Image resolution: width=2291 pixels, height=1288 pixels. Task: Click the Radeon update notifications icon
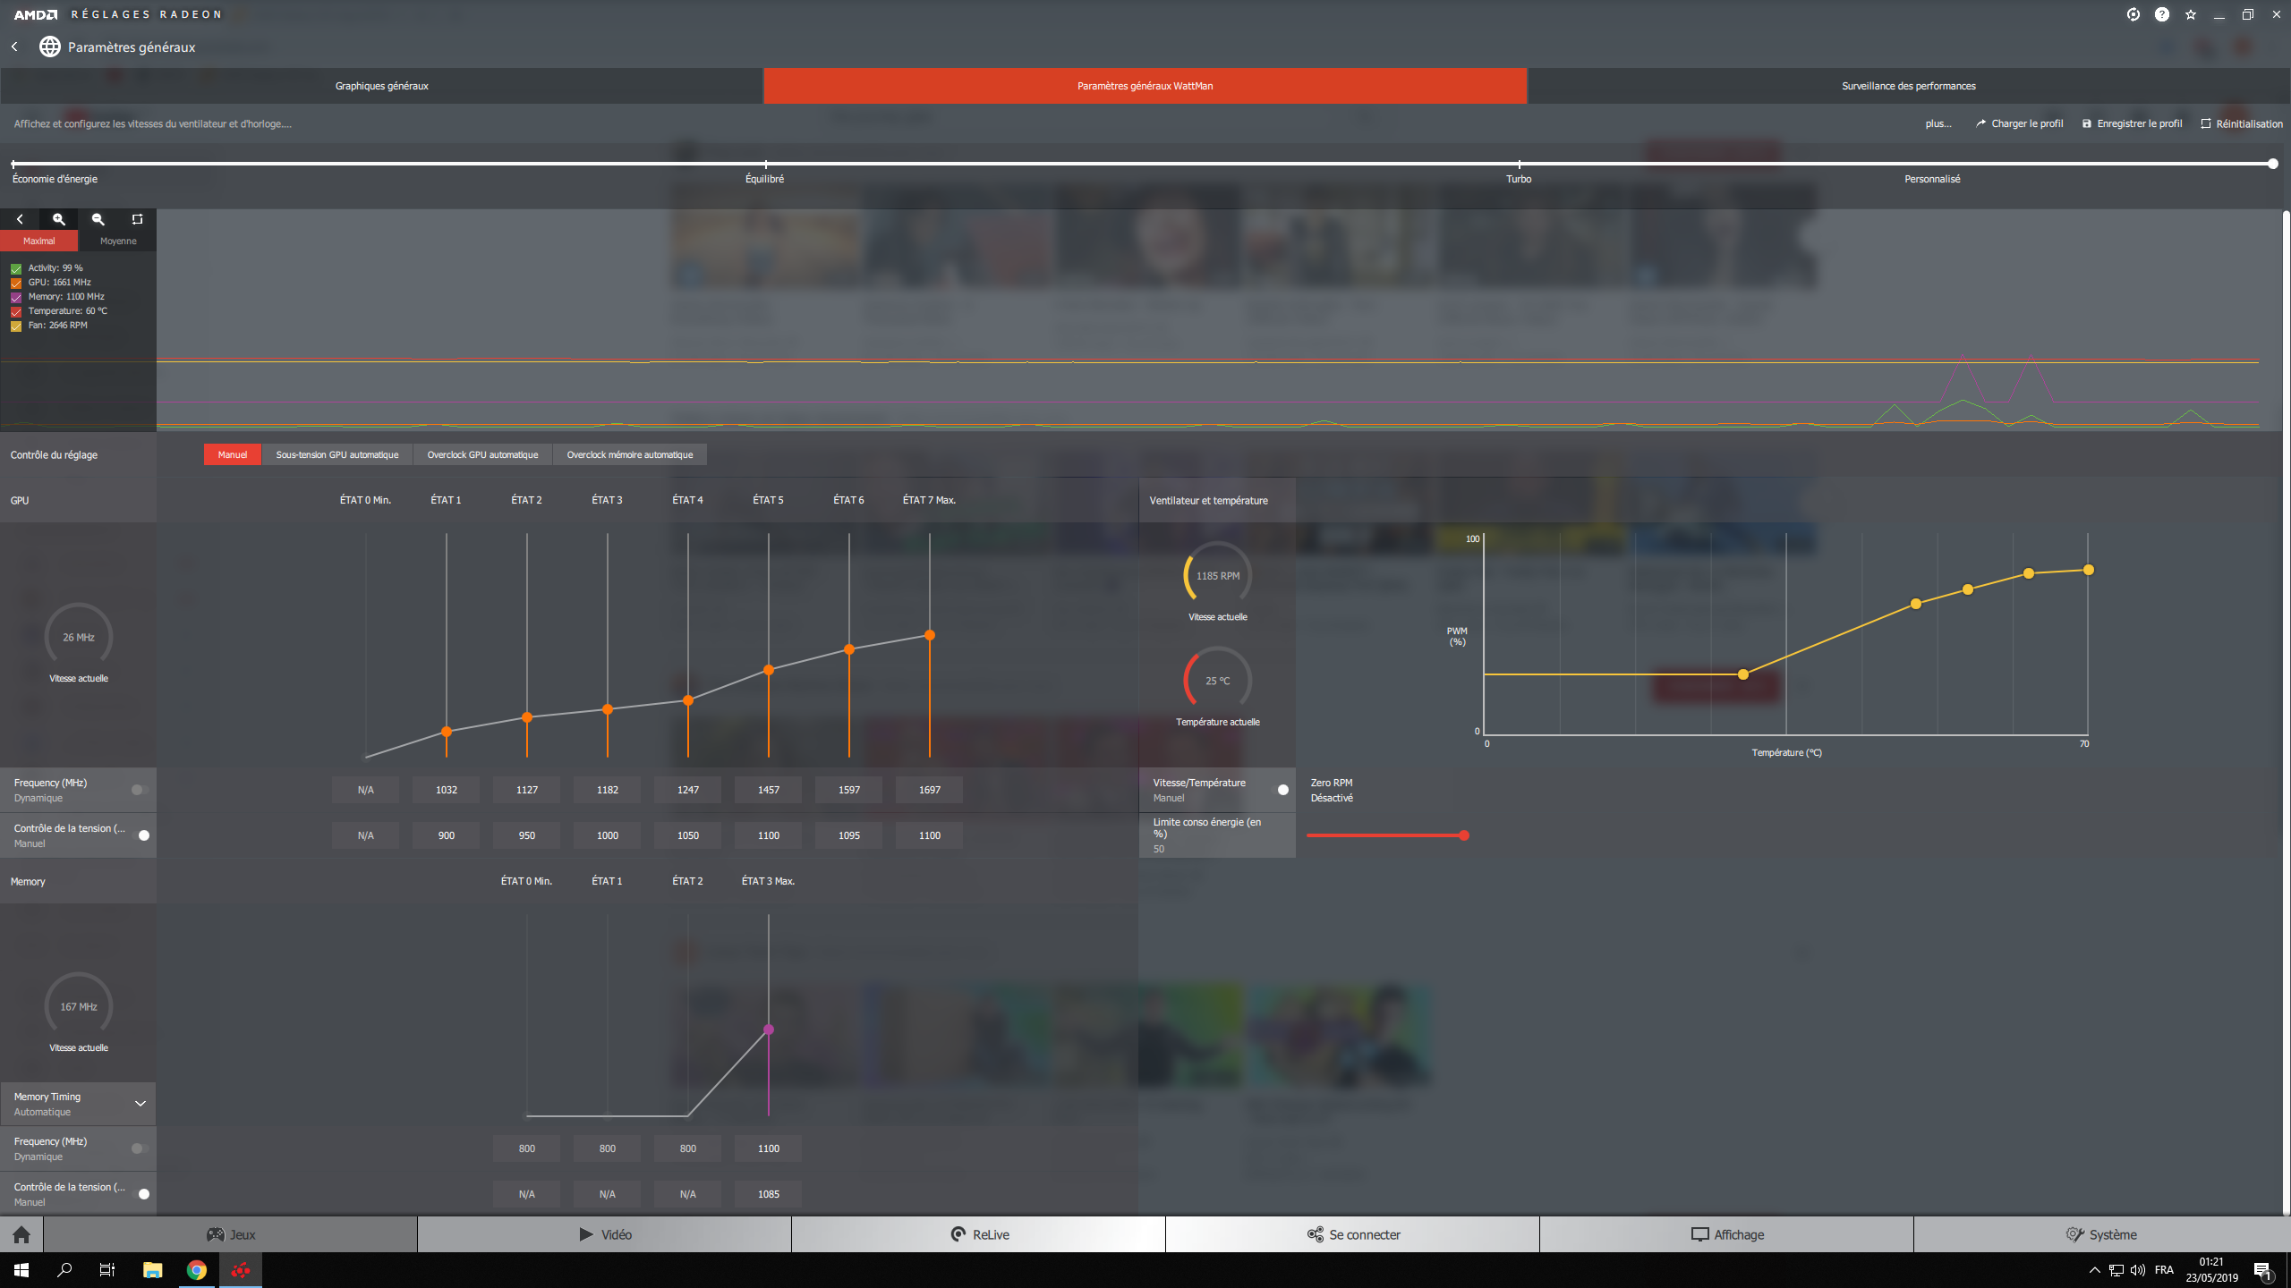[x=2133, y=14]
